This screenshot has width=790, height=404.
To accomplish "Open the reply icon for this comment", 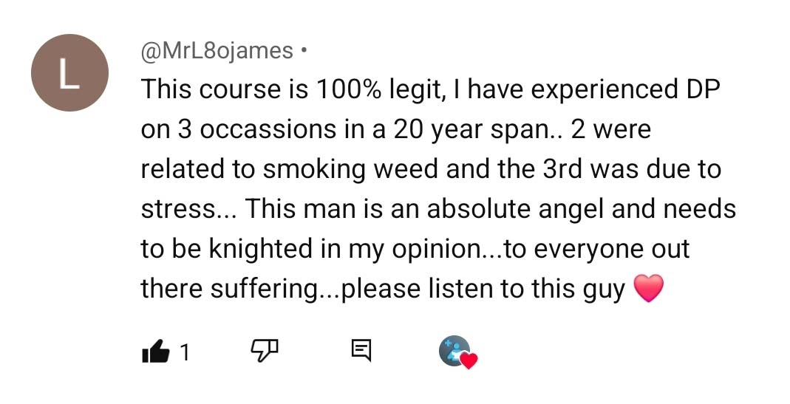I will tap(361, 352).
